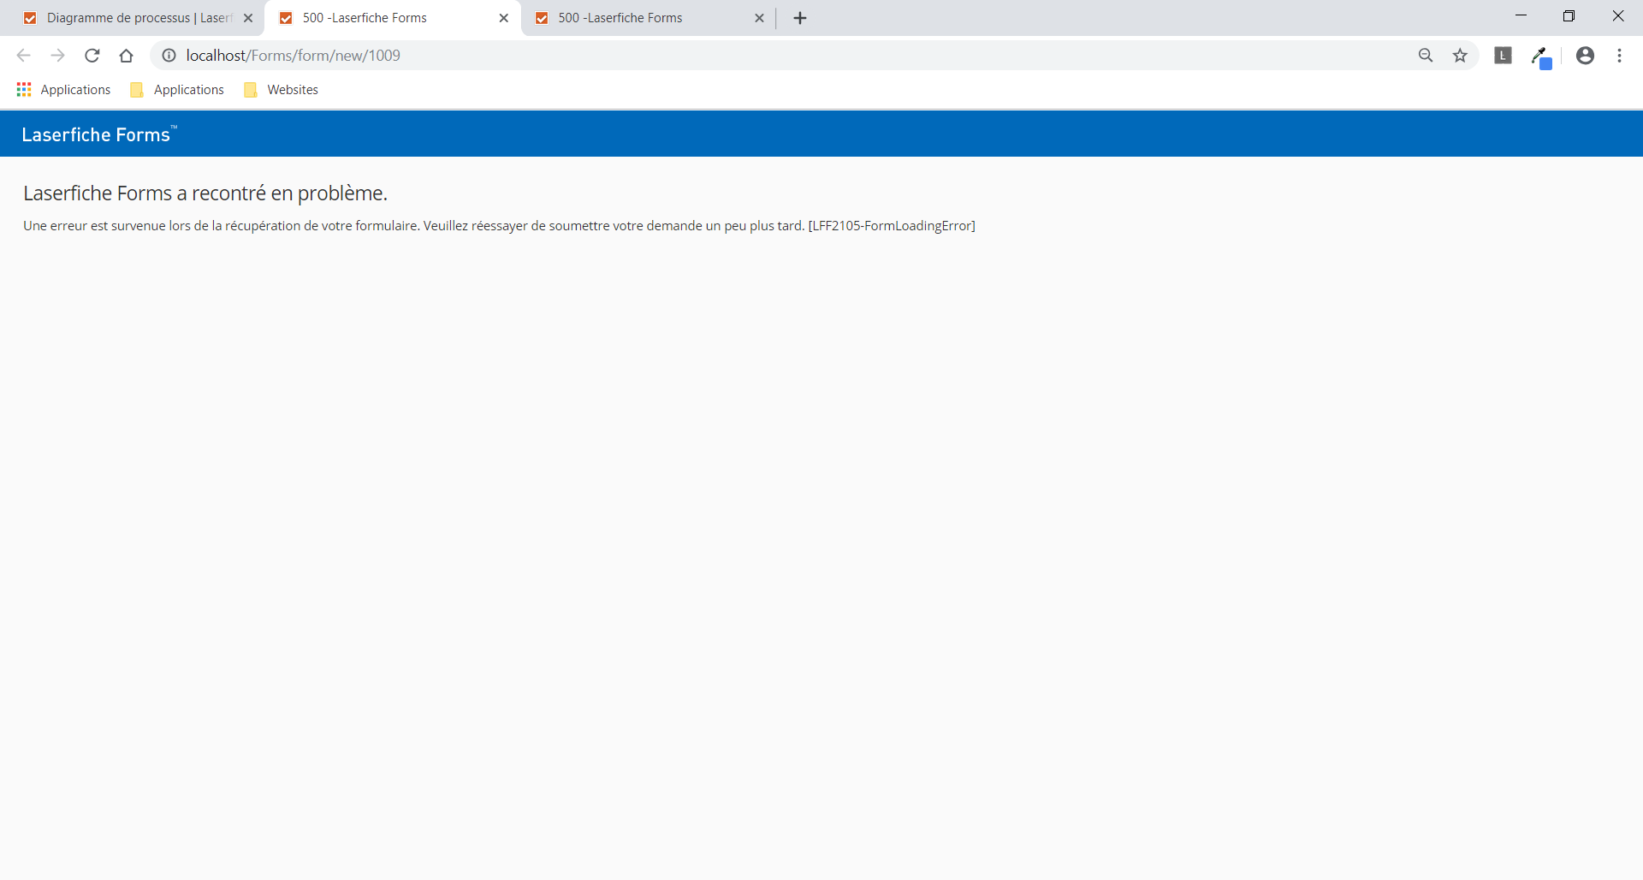Screen dimensions: 1643x880
Task: Minimize the browser window
Action: 1521,16
